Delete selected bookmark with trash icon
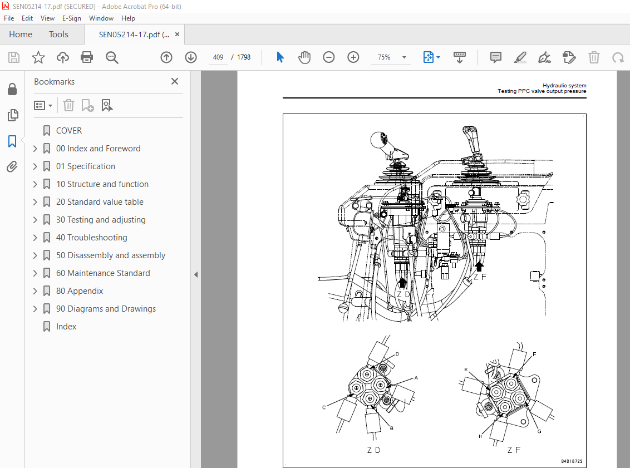 [x=68, y=106]
